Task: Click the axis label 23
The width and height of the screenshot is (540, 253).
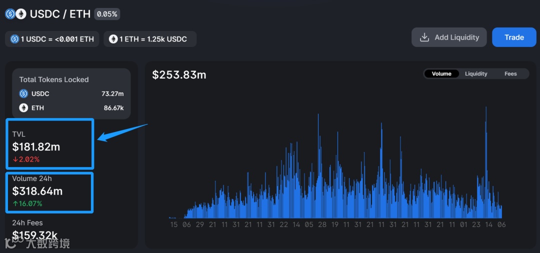Action: click(476, 225)
